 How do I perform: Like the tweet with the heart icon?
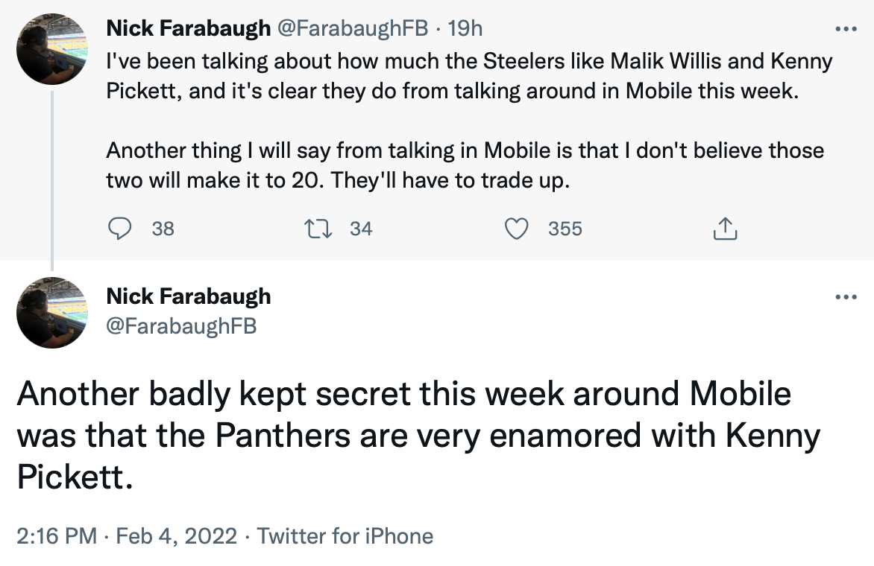click(x=517, y=229)
